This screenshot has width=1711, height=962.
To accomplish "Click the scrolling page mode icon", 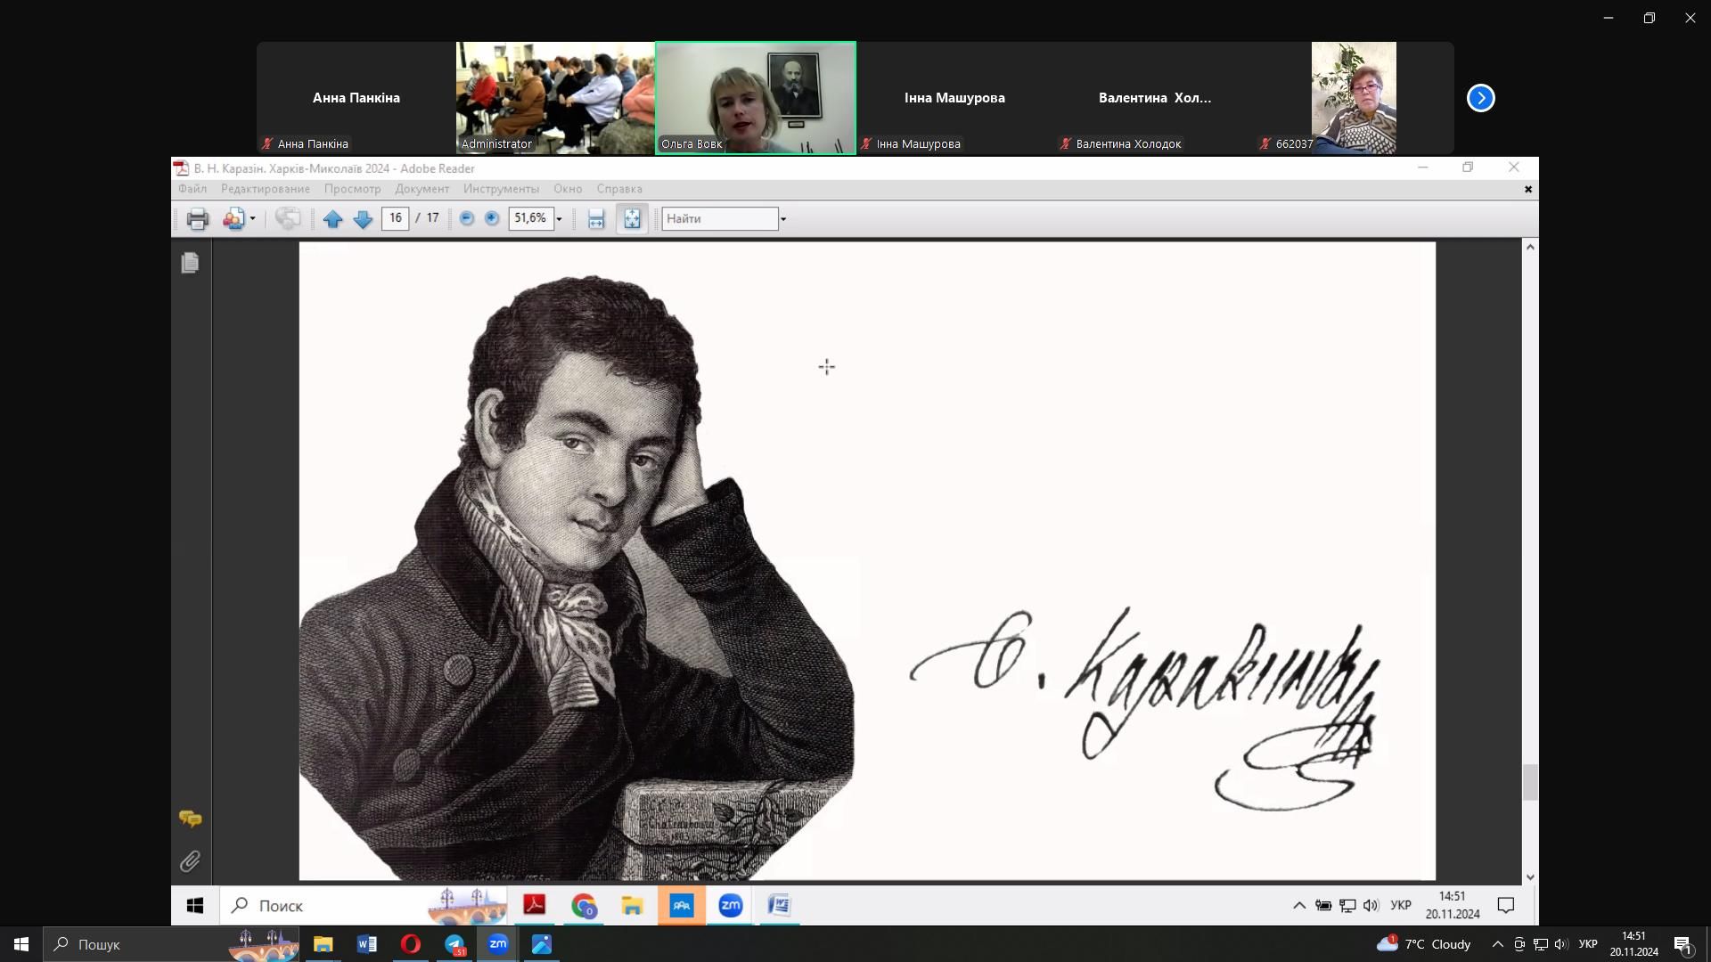I will [x=596, y=219].
